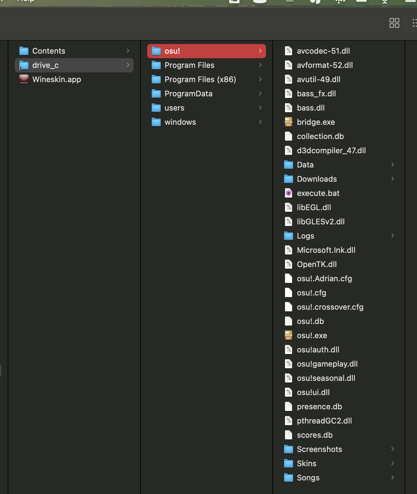Select the bass.dll file name
This screenshot has height=494, width=417.
pyautogui.click(x=311, y=108)
